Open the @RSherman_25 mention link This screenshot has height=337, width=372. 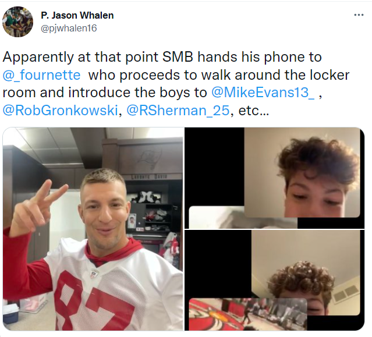[178, 110]
